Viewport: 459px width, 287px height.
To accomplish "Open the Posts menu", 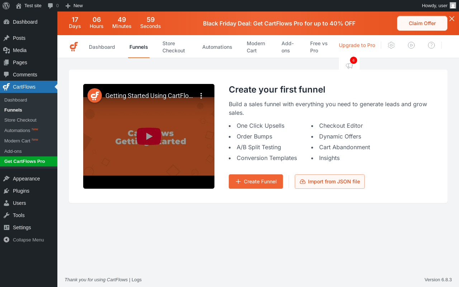I will [29, 38].
